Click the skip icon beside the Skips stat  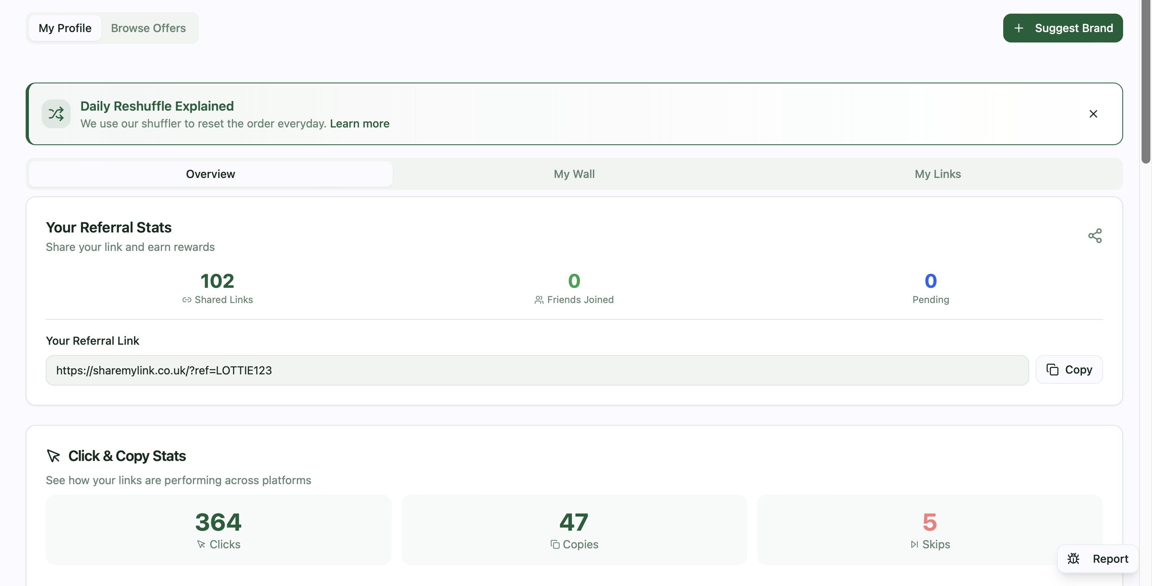click(914, 544)
